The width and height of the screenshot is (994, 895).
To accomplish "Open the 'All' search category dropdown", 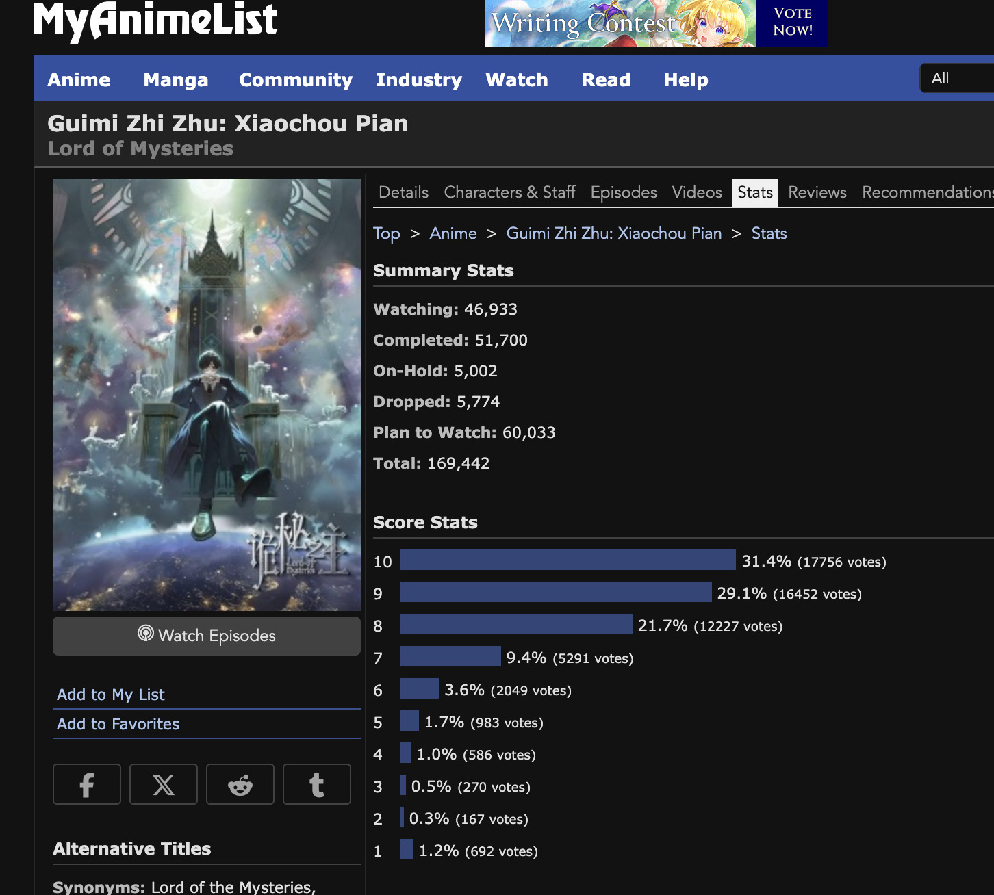I will click(x=957, y=79).
